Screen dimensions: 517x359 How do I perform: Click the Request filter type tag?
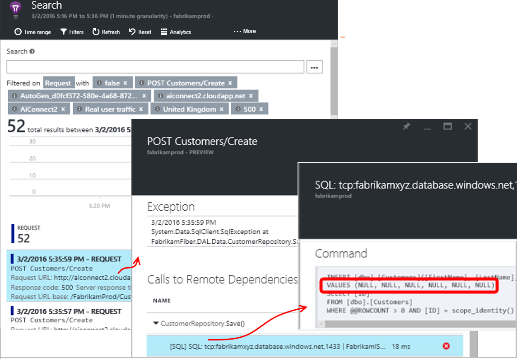click(x=58, y=83)
